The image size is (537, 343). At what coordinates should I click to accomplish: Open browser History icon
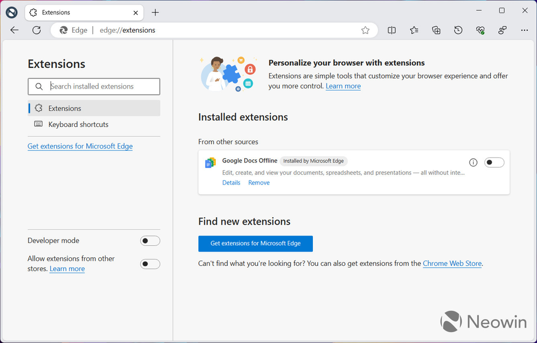[x=458, y=30]
